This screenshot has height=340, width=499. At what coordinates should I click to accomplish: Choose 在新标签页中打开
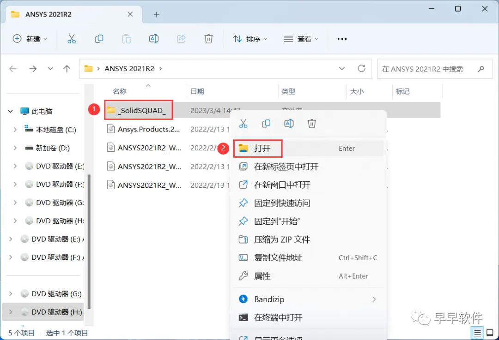pos(308,167)
